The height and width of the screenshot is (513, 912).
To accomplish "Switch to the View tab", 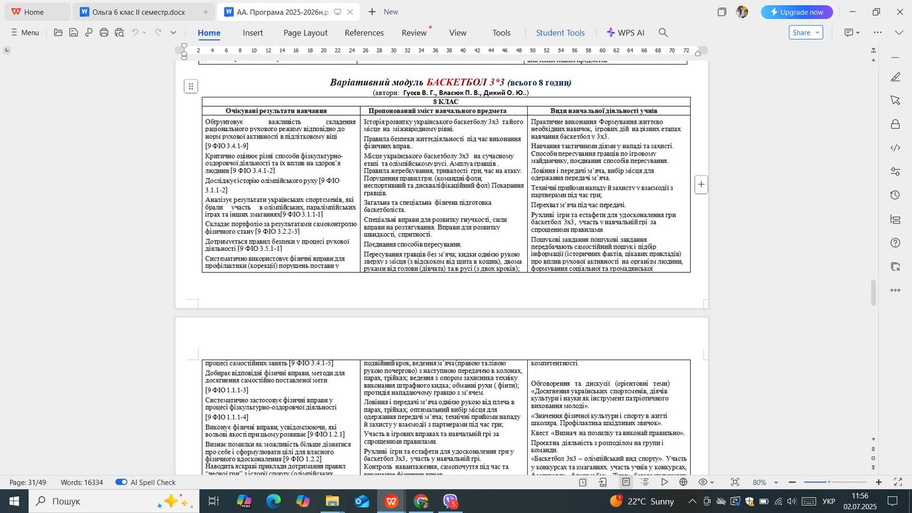I will [x=458, y=32].
